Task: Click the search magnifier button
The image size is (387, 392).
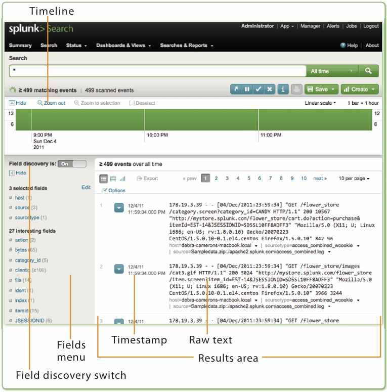Action: point(369,71)
